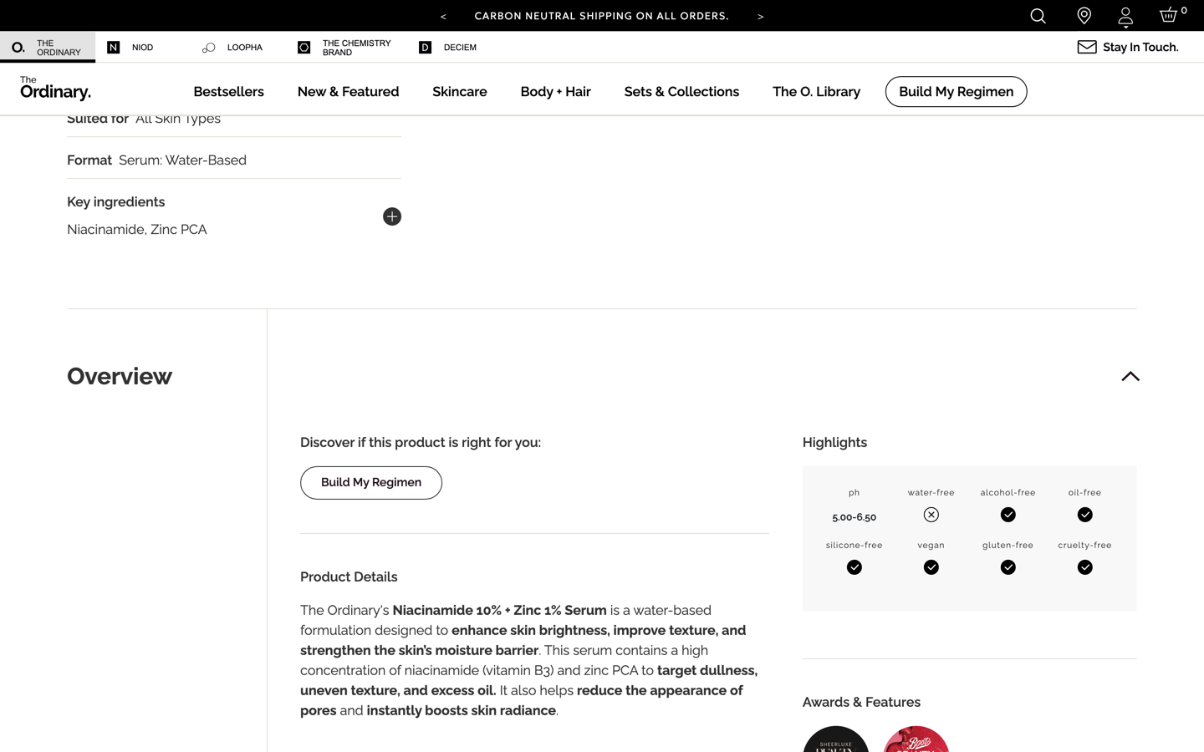This screenshot has height=752, width=1204.
Task: Open the search magnifier icon
Action: click(1038, 16)
